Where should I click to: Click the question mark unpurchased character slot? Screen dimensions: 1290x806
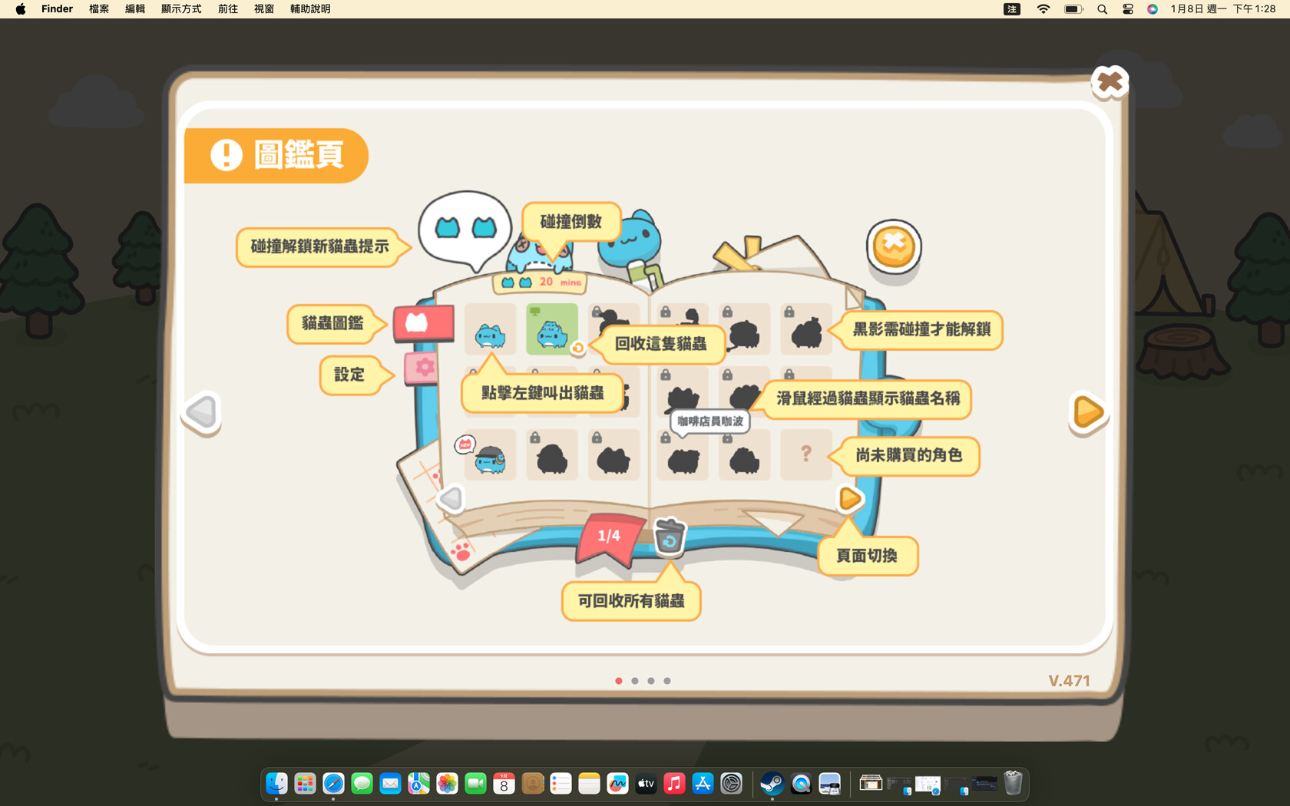[805, 454]
